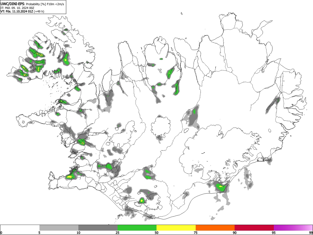Screen dimensions: 313x235
Task: Click the legend value '99'
Action: (x=311, y=233)
